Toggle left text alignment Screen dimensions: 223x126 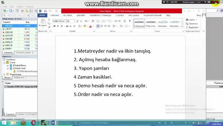pyautogui.click(x=98, y=26)
